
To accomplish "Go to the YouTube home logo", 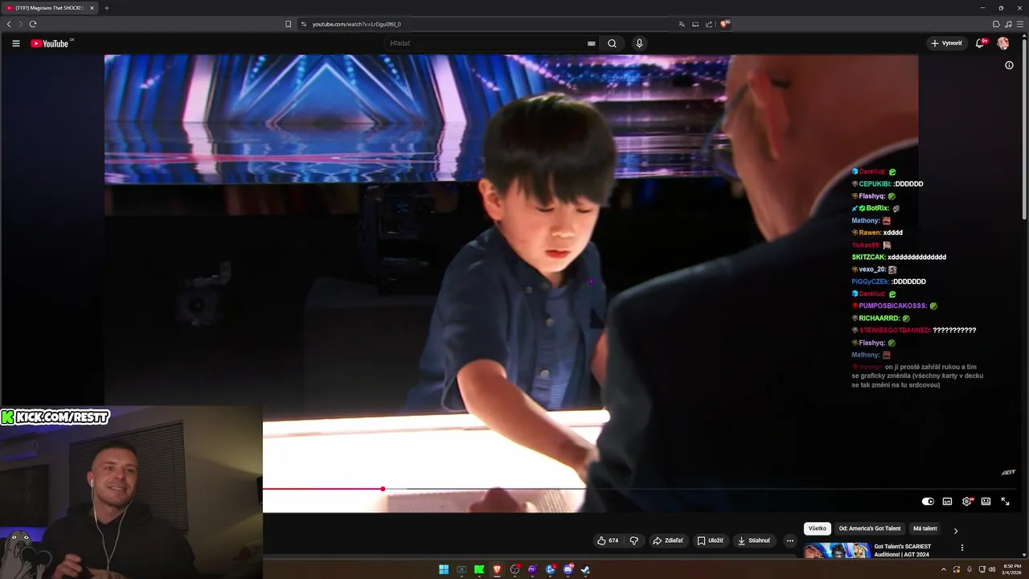I will pyautogui.click(x=50, y=43).
